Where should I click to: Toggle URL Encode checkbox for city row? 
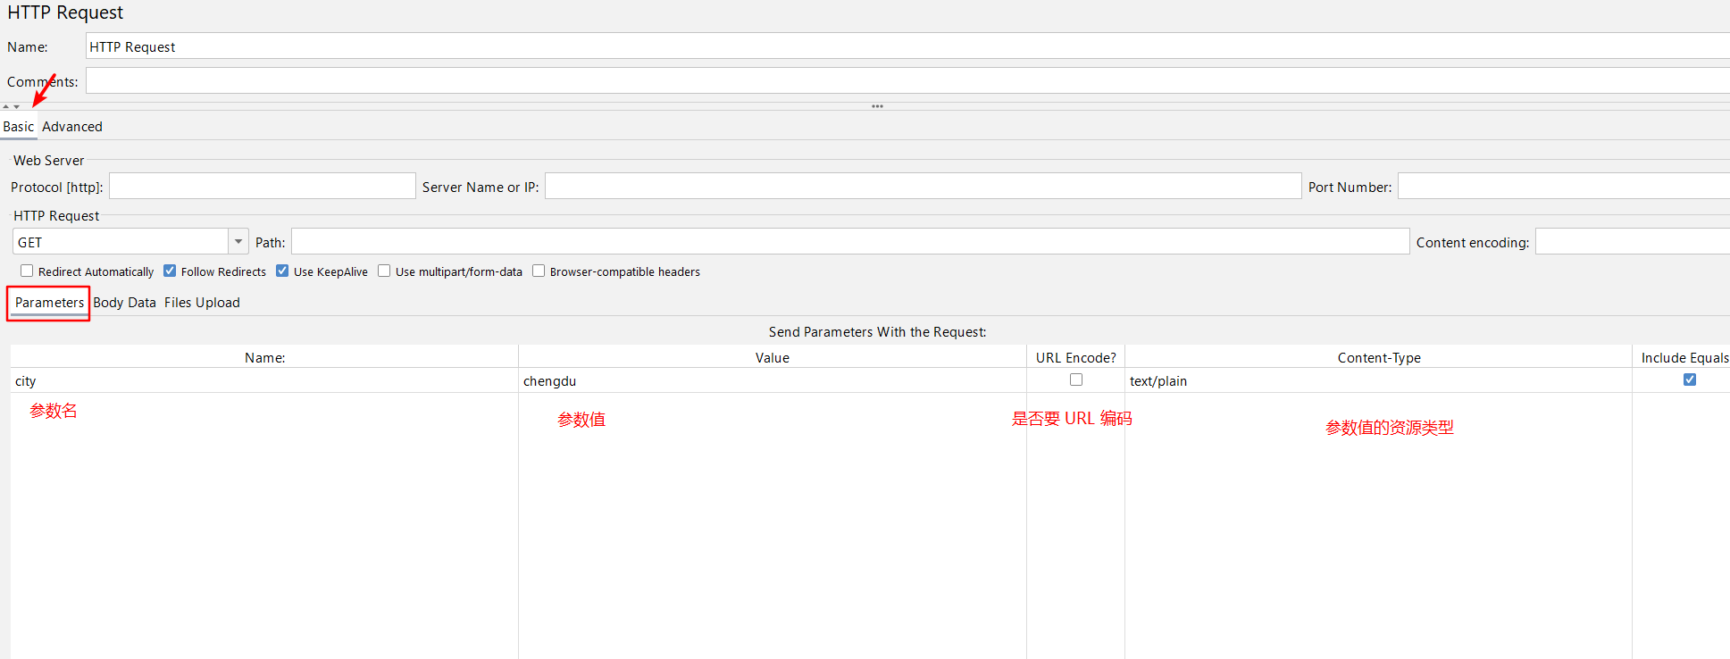1076,380
